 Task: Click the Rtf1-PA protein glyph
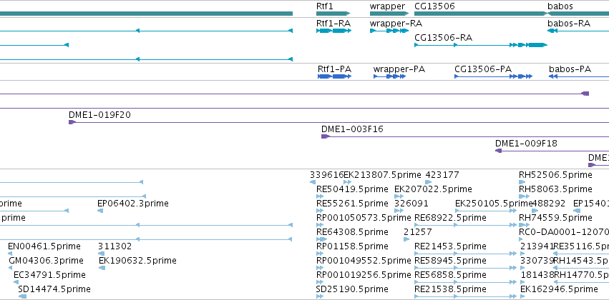[334, 76]
